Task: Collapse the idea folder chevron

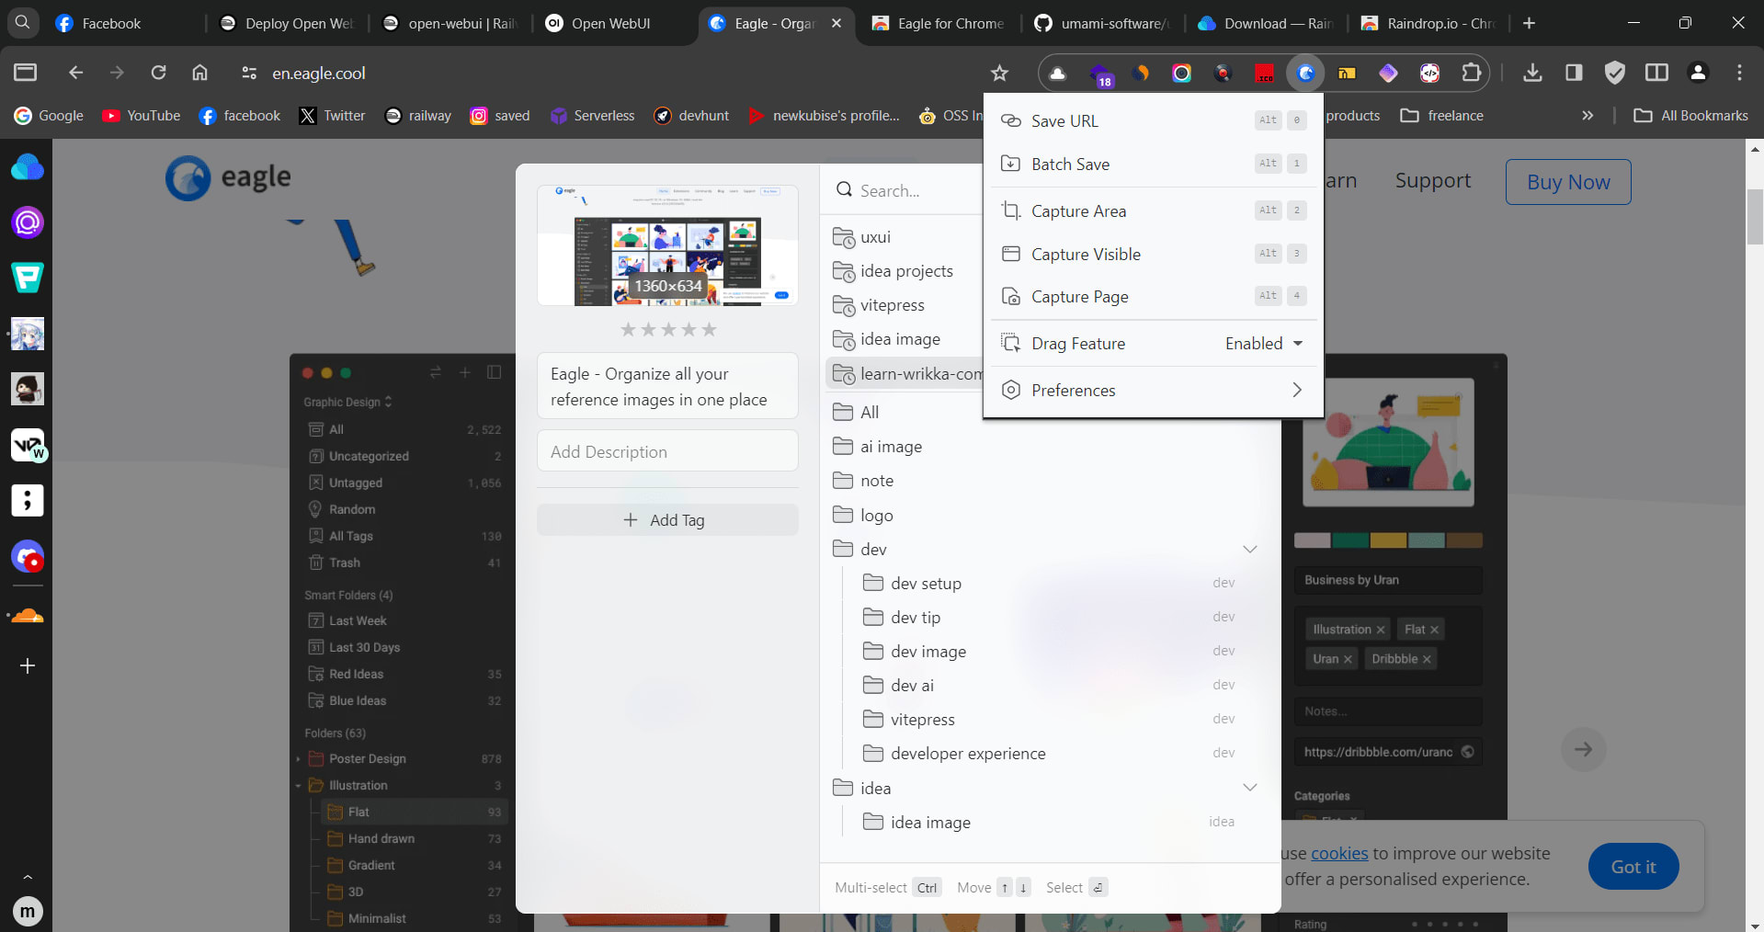Action: click(1250, 788)
